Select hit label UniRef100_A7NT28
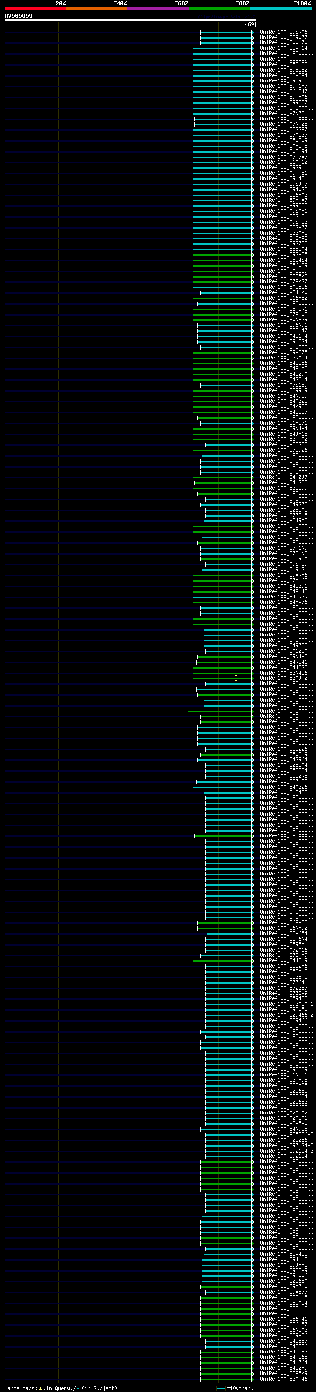Image resolution: width=316 pixels, height=1392 pixels. [283, 124]
